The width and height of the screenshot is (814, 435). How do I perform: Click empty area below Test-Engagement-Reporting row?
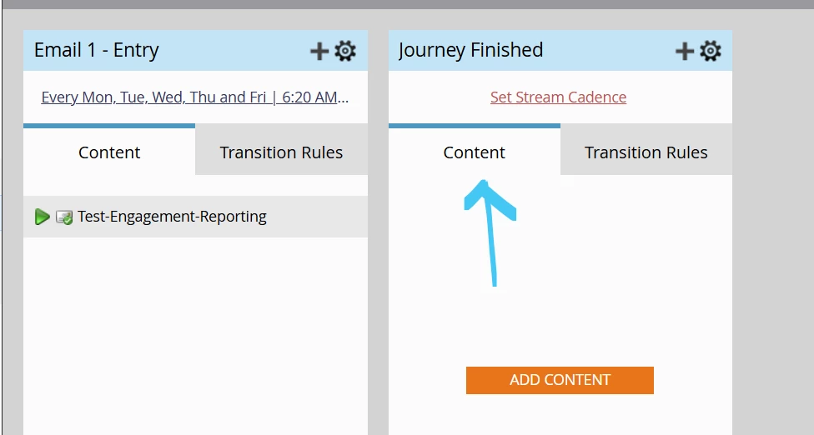coord(195,332)
